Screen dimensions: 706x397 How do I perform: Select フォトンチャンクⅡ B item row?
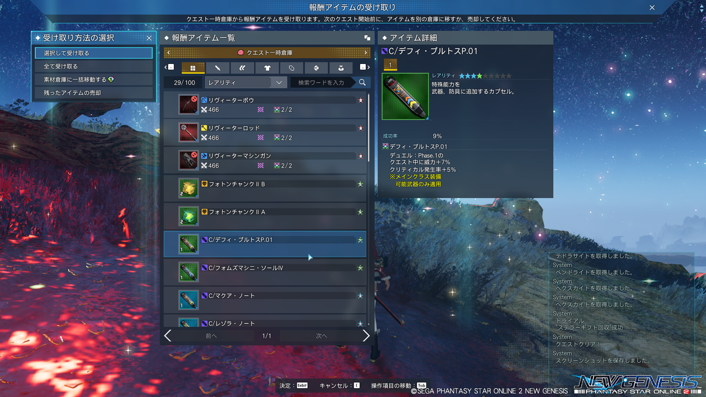click(x=265, y=188)
